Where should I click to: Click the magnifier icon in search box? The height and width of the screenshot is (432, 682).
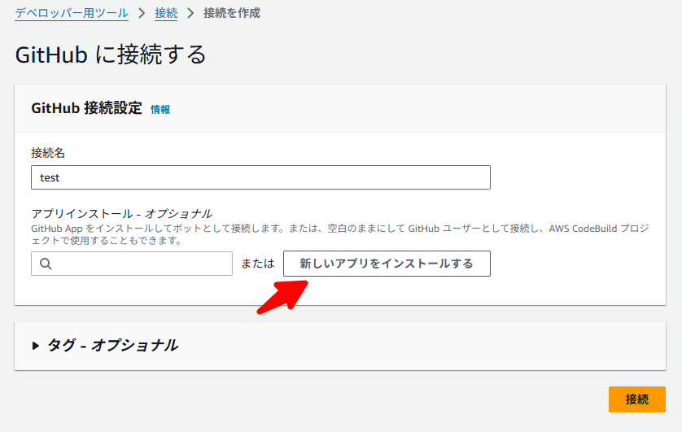46,264
